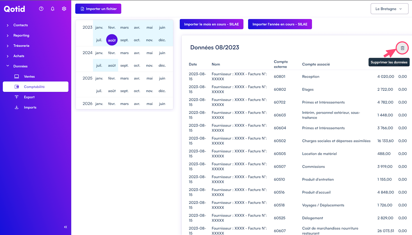Select mars 2024 in the calendar
Image resolution: width=412 pixels, height=235 pixels.
[125, 53]
